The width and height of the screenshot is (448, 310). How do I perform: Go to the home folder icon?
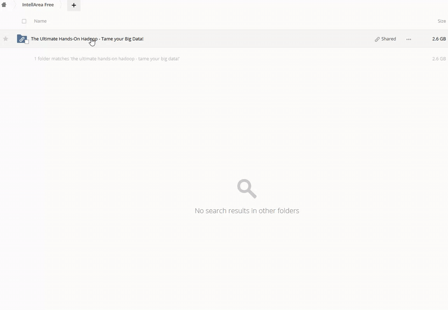4,5
